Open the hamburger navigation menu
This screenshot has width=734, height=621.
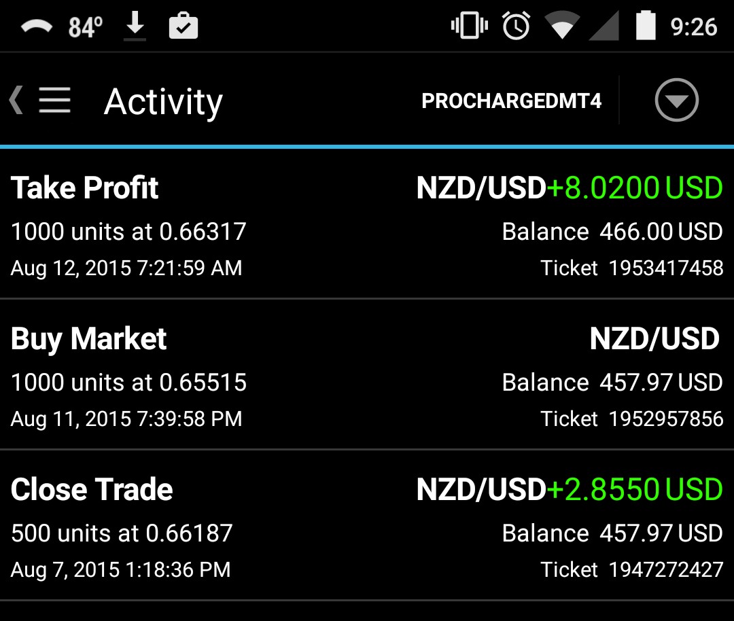click(54, 101)
